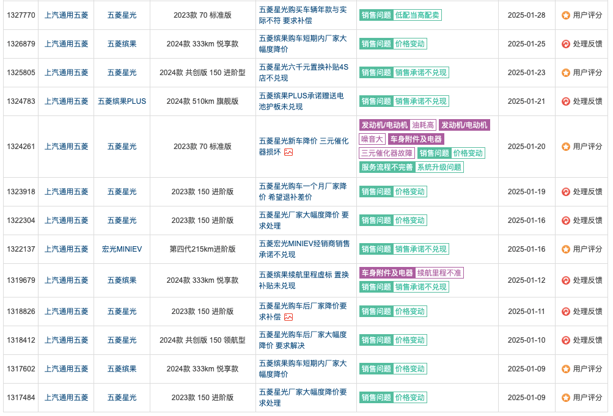This screenshot has height=416, width=613.
Task: Open complaint title in row 1317602
Action: 303,369
